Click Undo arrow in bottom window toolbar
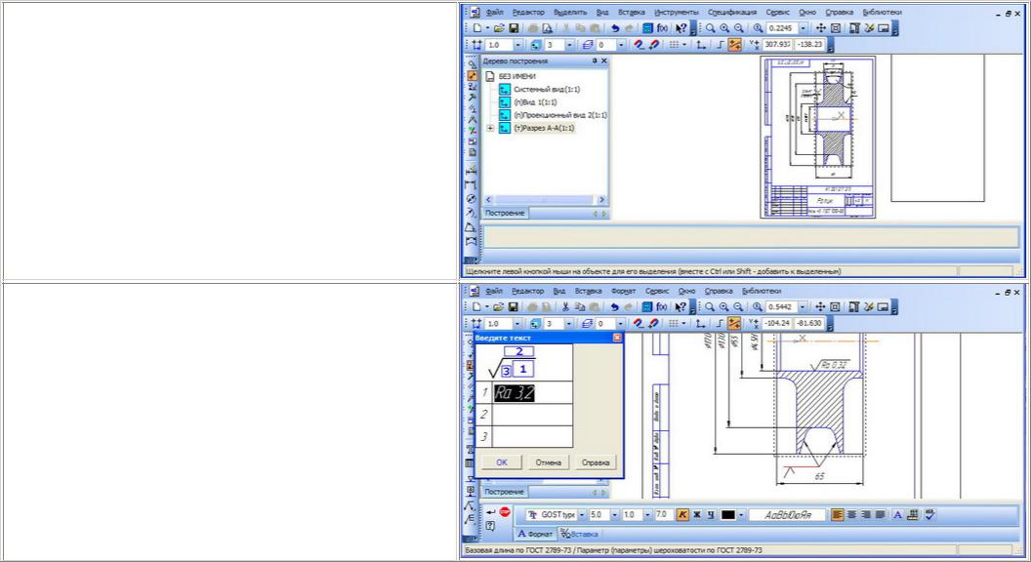 click(x=614, y=307)
